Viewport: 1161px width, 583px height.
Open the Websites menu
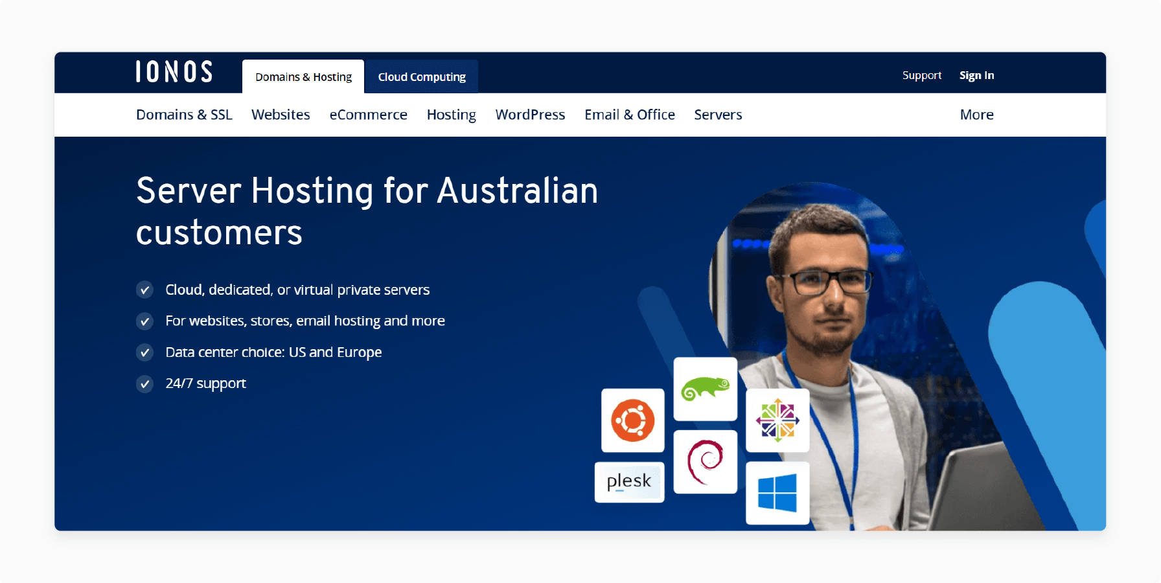pyautogui.click(x=281, y=115)
